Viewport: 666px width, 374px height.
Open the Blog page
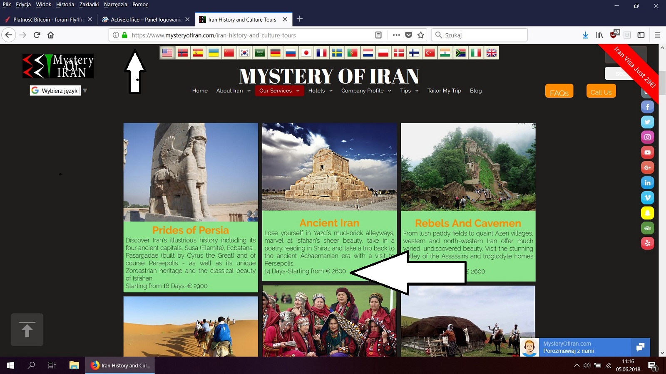[x=476, y=91]
